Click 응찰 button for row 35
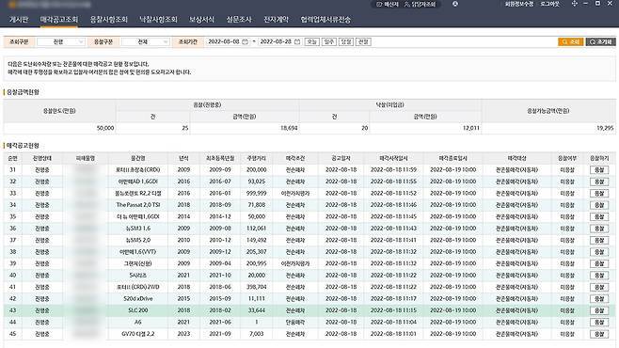The image size is (619, 348). 599,217
